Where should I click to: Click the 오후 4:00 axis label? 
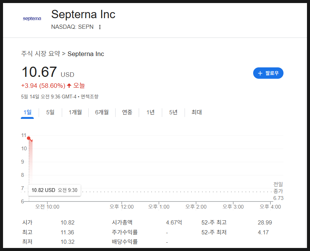270,207
